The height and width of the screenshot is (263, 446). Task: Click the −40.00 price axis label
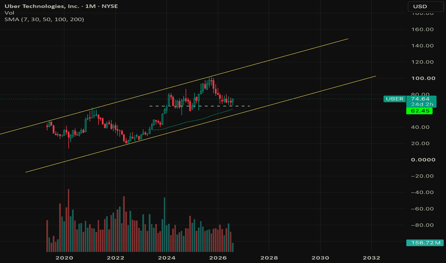click(423, 192)
